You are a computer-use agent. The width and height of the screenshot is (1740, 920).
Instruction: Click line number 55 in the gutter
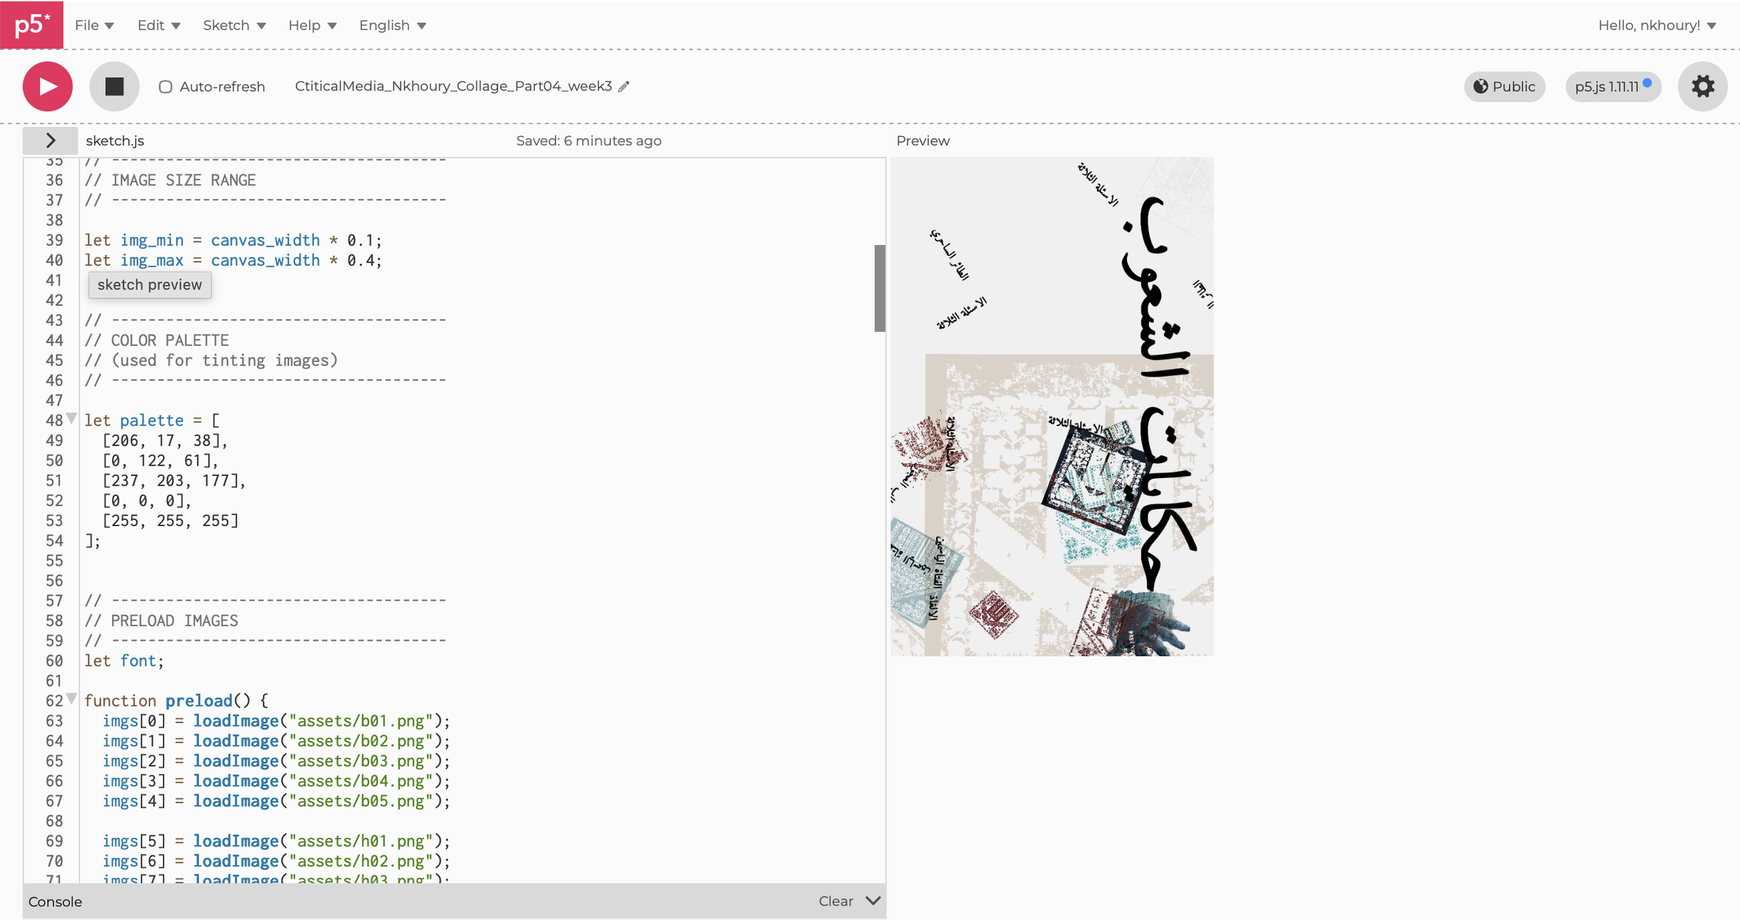click(x=54, y=561)
